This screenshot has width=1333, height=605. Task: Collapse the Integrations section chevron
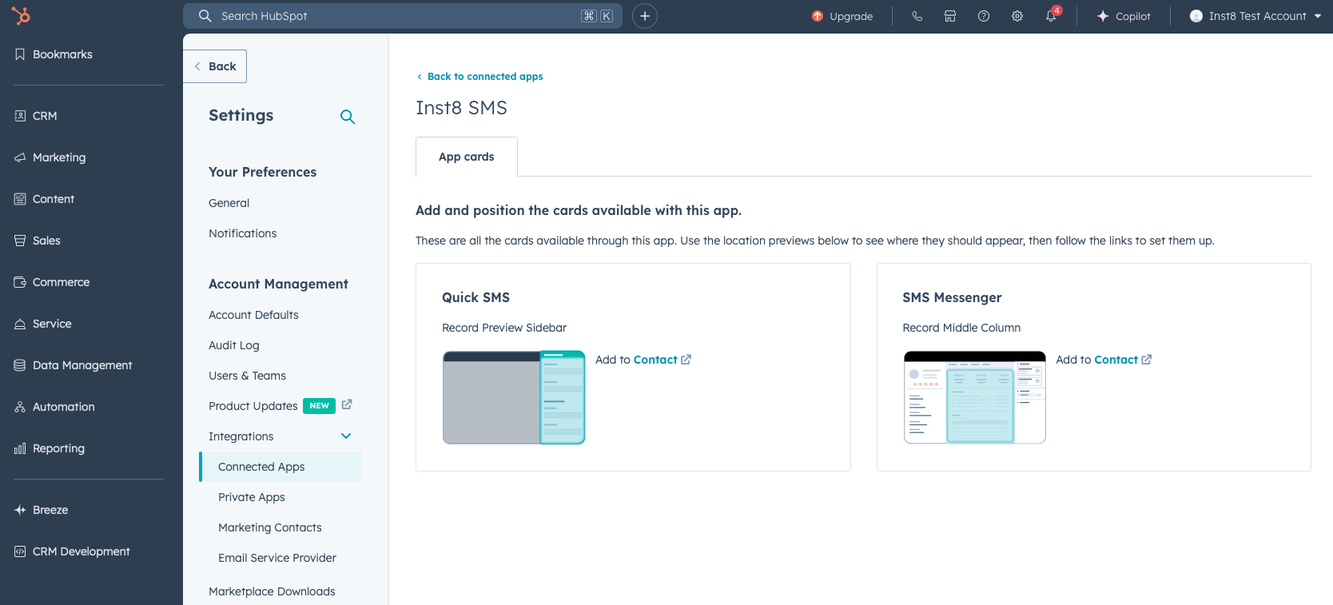pos(346,436)
